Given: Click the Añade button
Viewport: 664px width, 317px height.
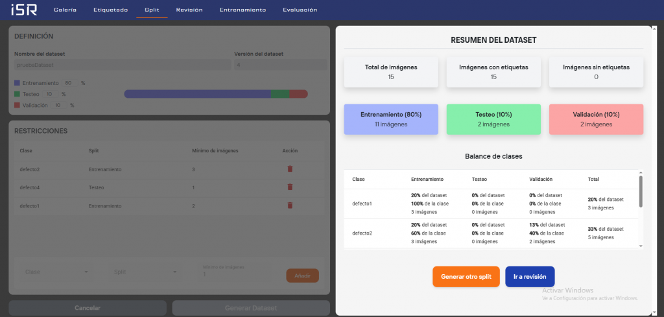Looking at the screenshot, I should coord(302,276).
